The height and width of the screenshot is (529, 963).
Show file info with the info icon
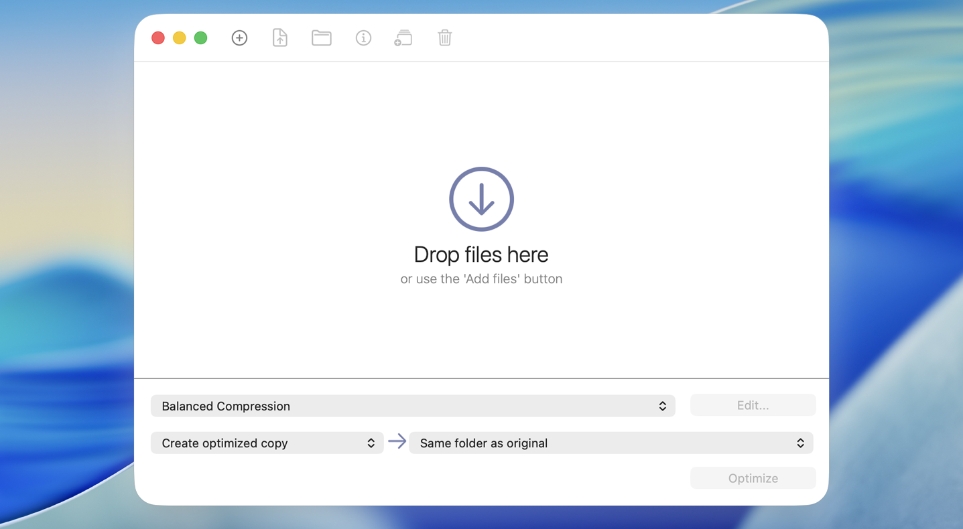[x=363, y=38]
